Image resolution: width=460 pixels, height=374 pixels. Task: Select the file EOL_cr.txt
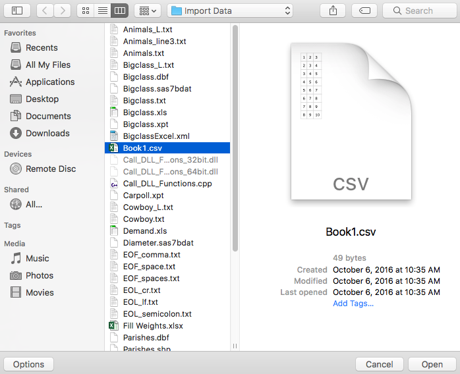pyautogui.click(x=167, y=290)
